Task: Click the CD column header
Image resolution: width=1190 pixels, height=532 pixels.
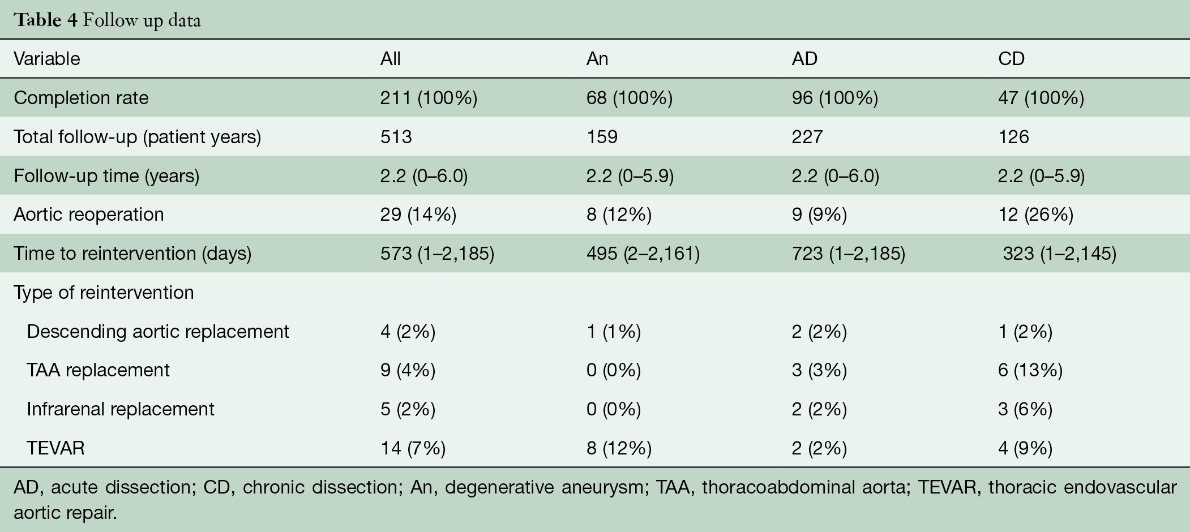Action: (x=1011, y=59)
